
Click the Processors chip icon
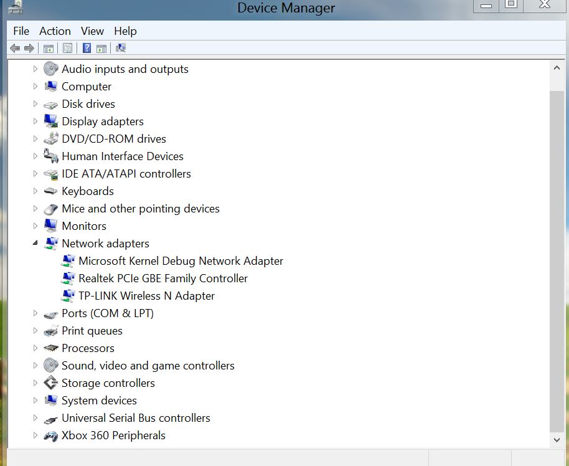51,348
